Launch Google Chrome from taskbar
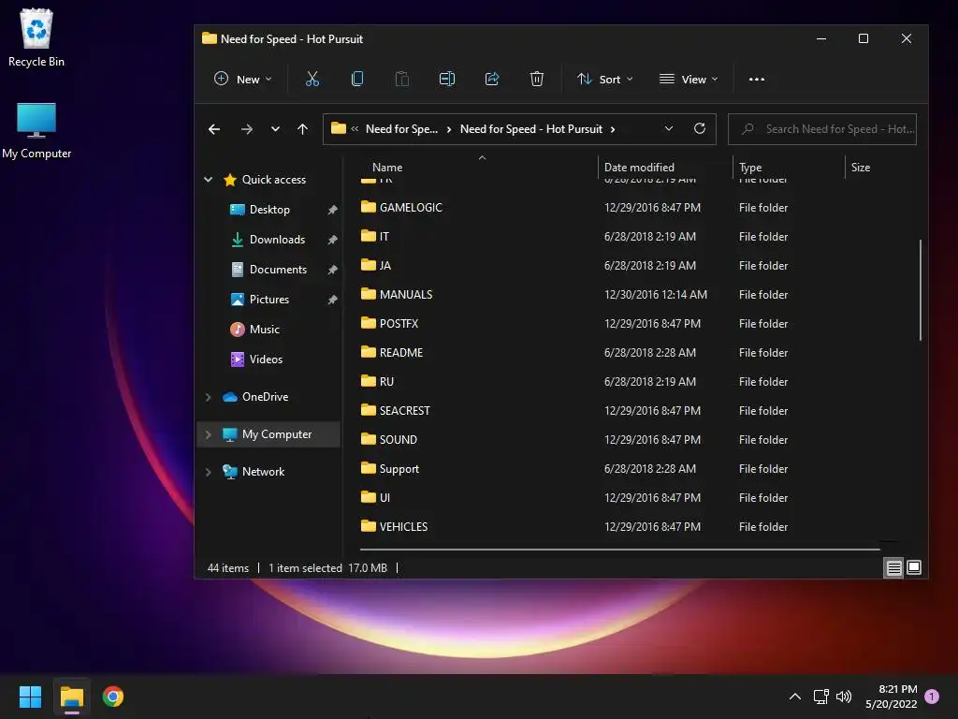This screenshot has width=958, height=719. [113, 697]
